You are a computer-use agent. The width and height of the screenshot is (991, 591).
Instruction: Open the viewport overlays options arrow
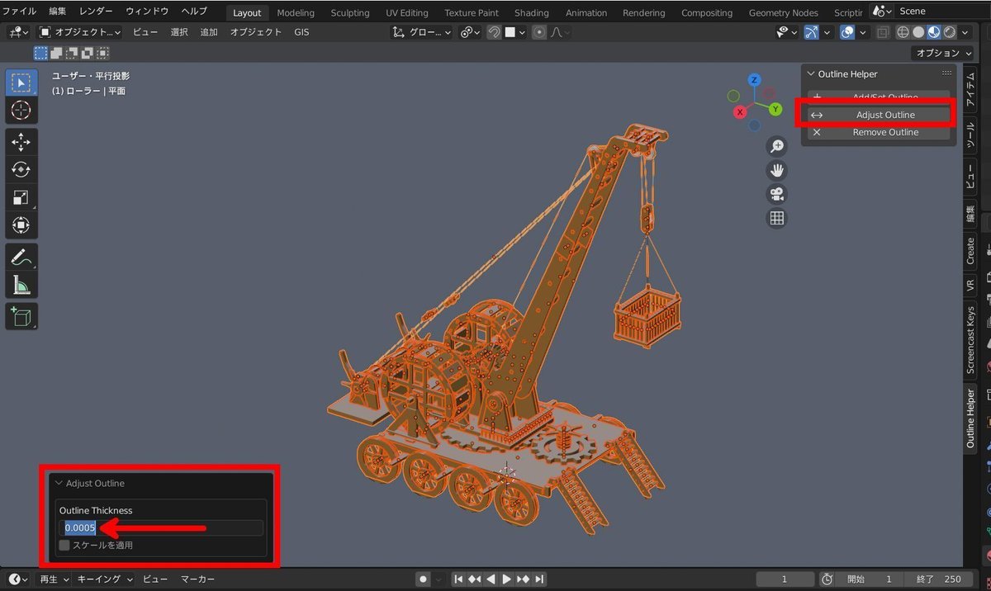point(863,32)
